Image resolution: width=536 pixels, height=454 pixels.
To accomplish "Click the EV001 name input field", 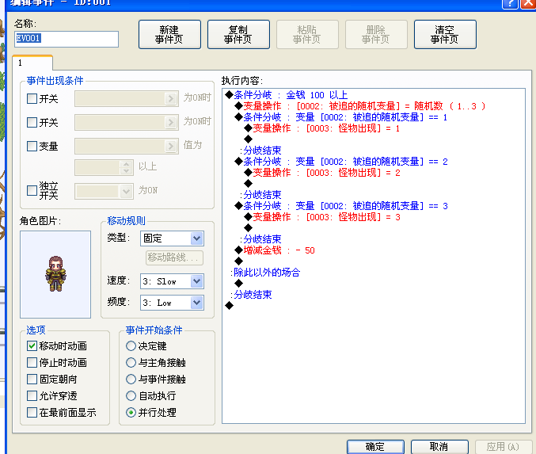I will [67, 39].
